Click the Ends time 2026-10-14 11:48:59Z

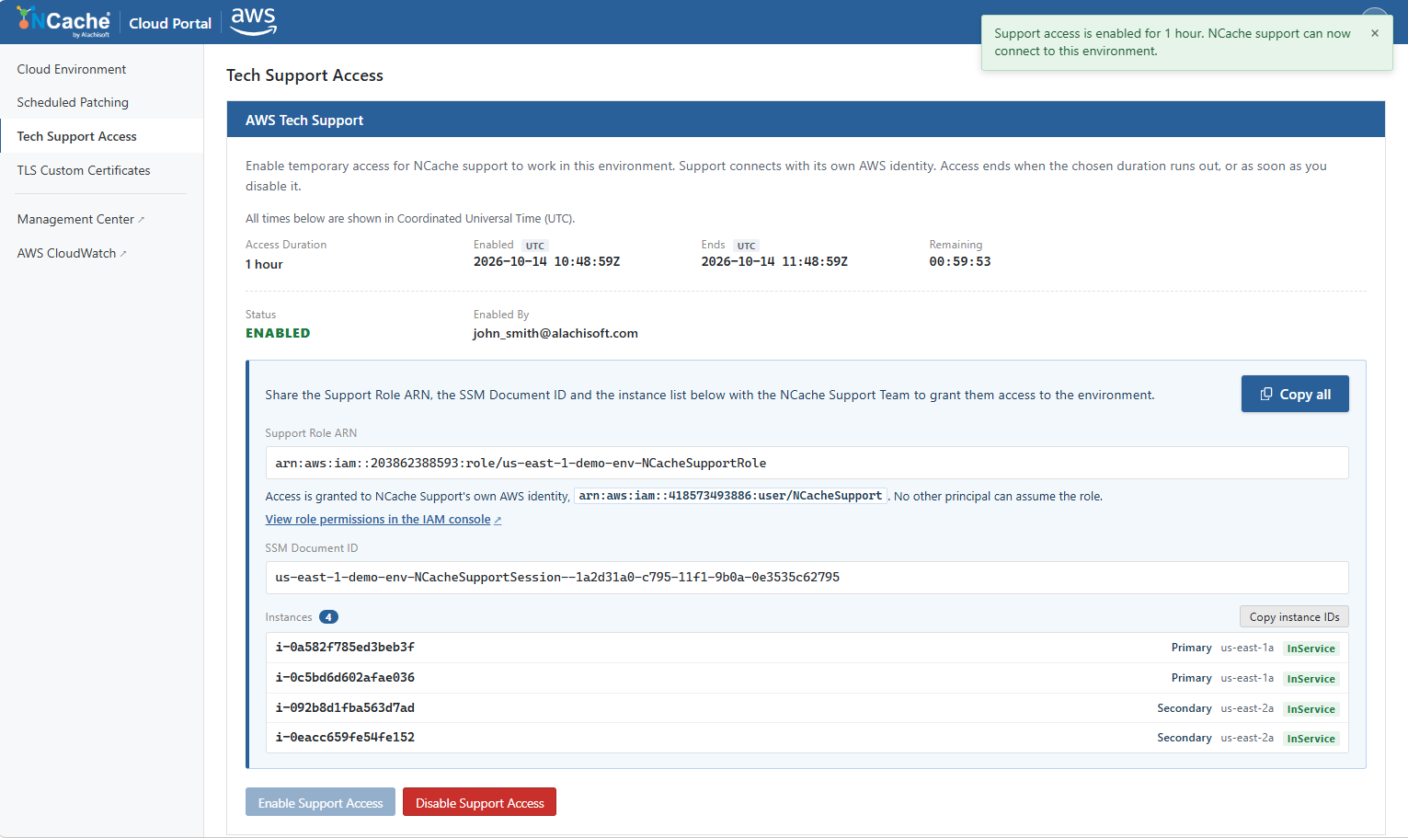coord(774,262)
